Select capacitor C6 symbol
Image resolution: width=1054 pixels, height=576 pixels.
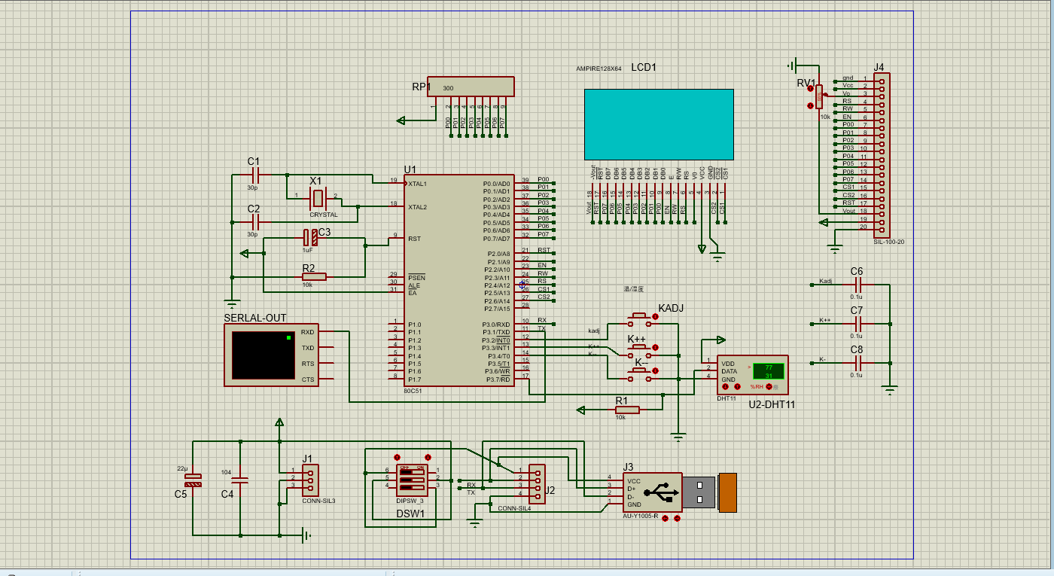[857, 285]
